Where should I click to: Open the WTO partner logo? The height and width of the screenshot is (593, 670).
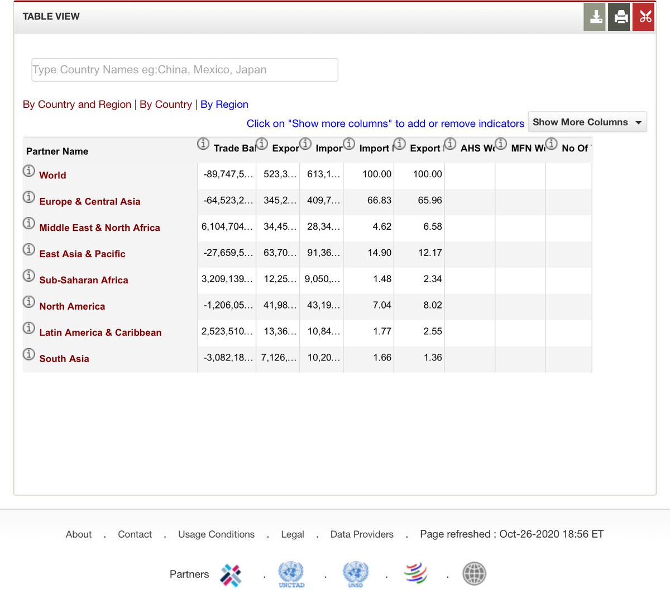(x=416, y=573)
